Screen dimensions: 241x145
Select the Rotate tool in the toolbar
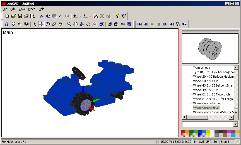(x=48, y=24)
